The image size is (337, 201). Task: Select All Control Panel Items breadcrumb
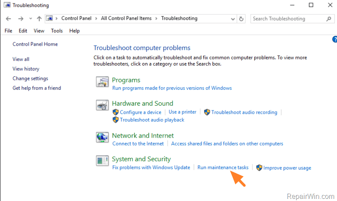(x=126, y=18)
